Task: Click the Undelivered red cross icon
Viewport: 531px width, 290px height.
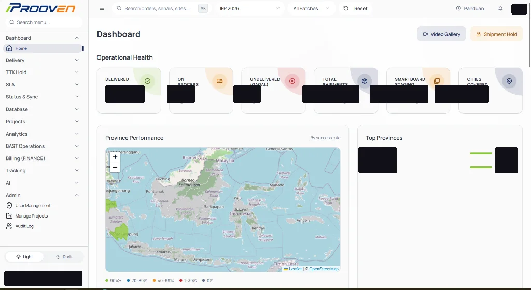Action: 292,81
